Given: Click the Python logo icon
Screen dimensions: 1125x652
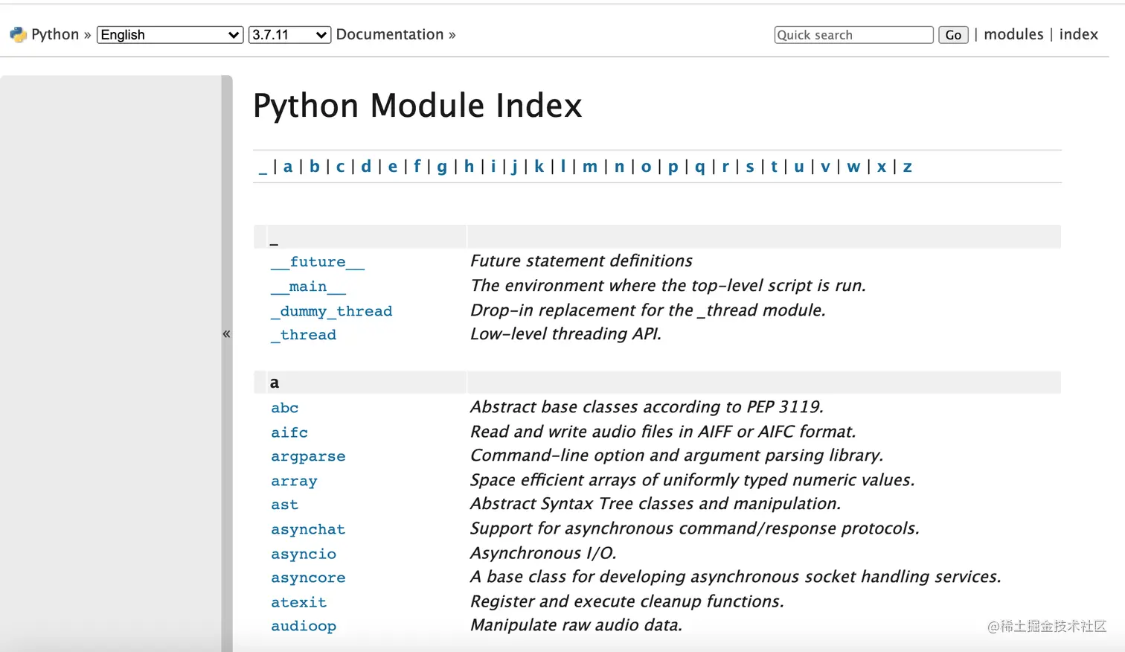Looking at the screenshot, I should click(x=18, y=34).
